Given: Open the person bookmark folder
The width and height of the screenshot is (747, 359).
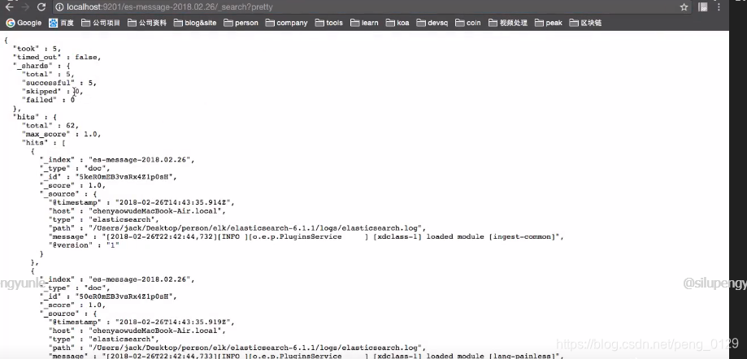Looking at the screenshot, I should pyautogui.click(x=241, y=23).
